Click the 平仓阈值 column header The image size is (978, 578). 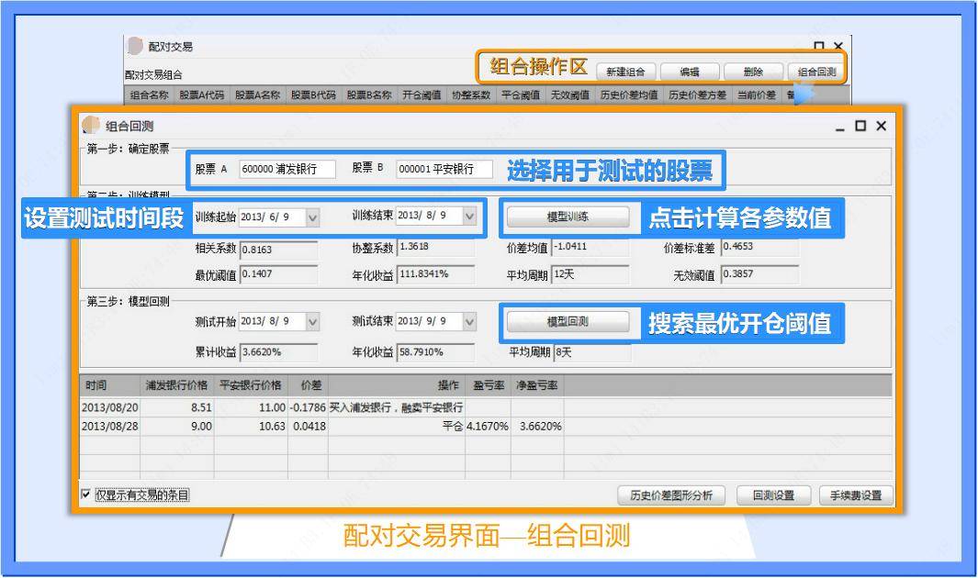pyautogui.click(x=520, y=94)
